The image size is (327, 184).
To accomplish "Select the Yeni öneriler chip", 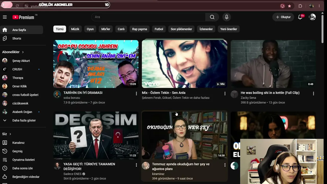I will coord(229,29).
